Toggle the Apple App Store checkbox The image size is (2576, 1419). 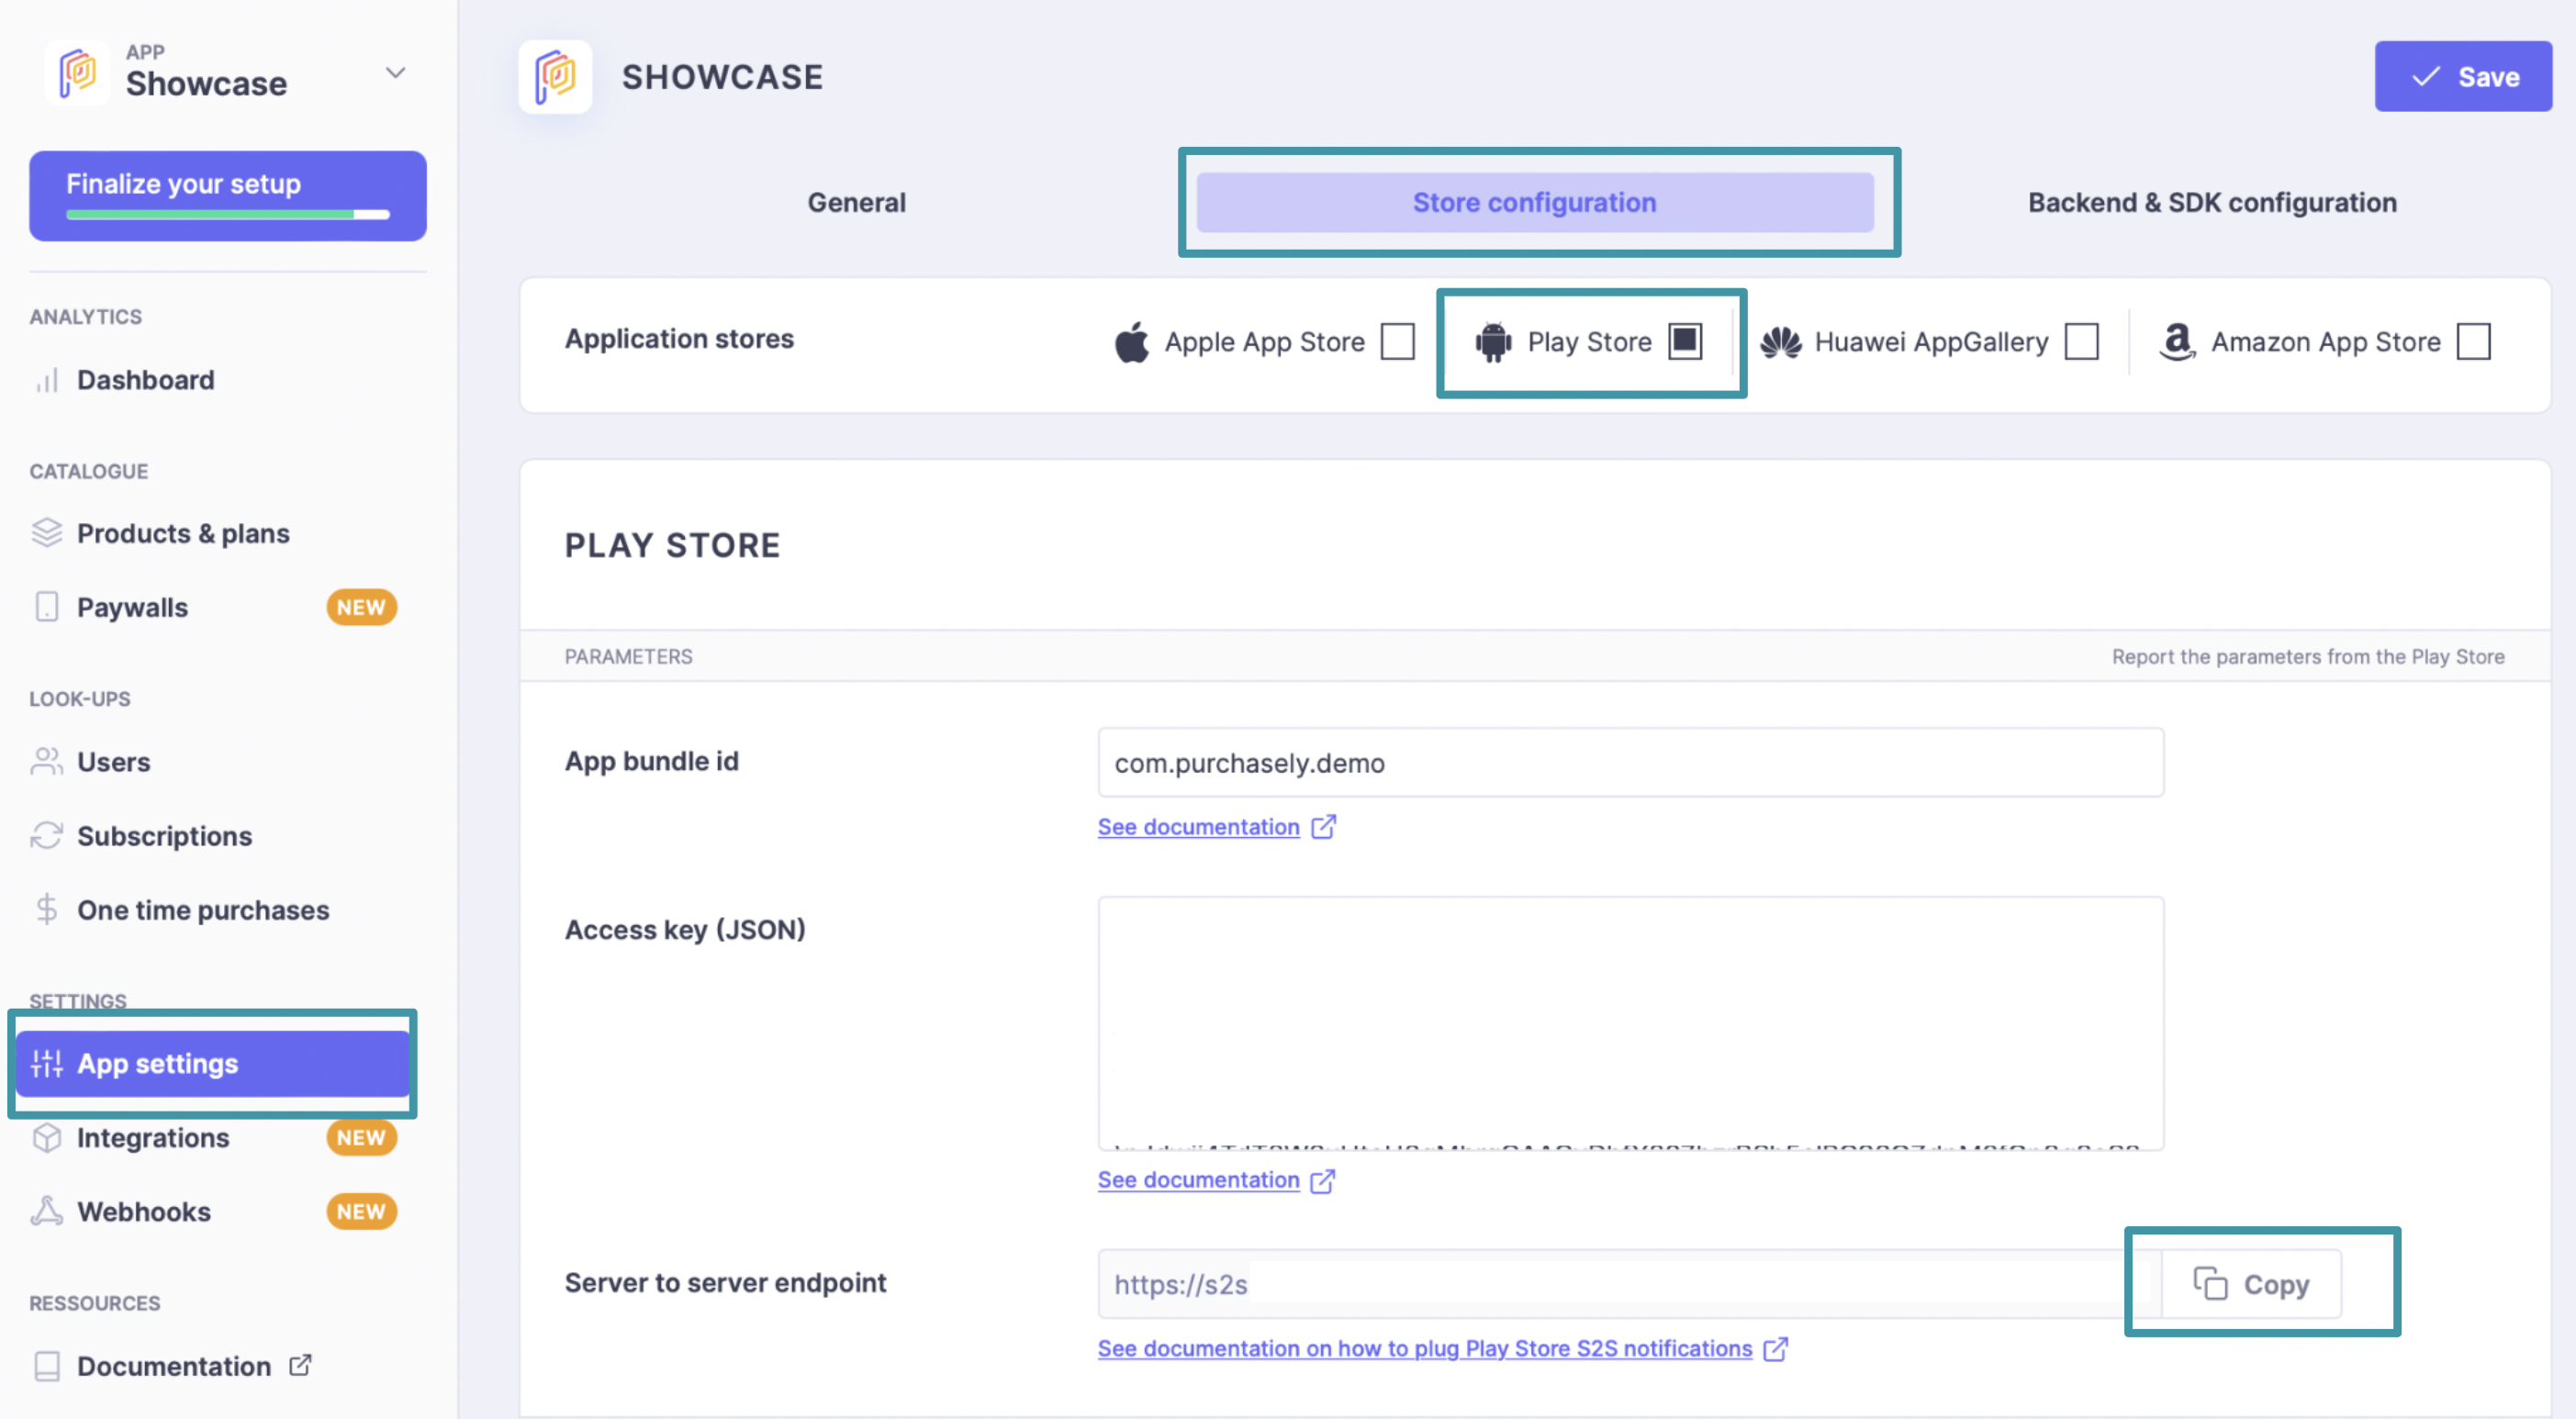[x=1396, y=341]
